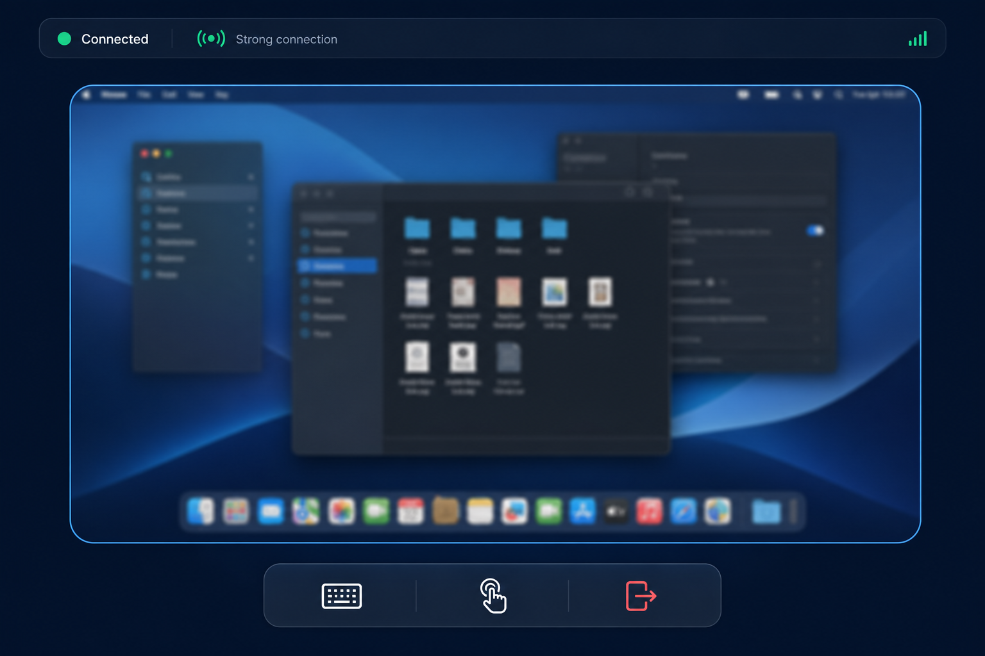The height and width of the screenshot is (656, 985).
Task: Open Calendar in the remote dock
Action: tap(411, 511)
